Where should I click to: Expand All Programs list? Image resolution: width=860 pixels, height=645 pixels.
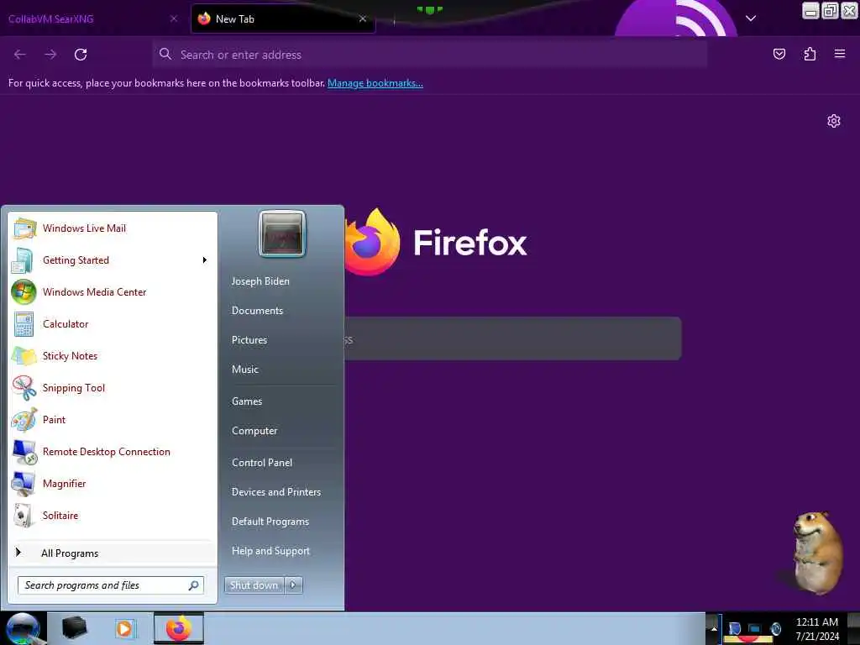point(113,553)
